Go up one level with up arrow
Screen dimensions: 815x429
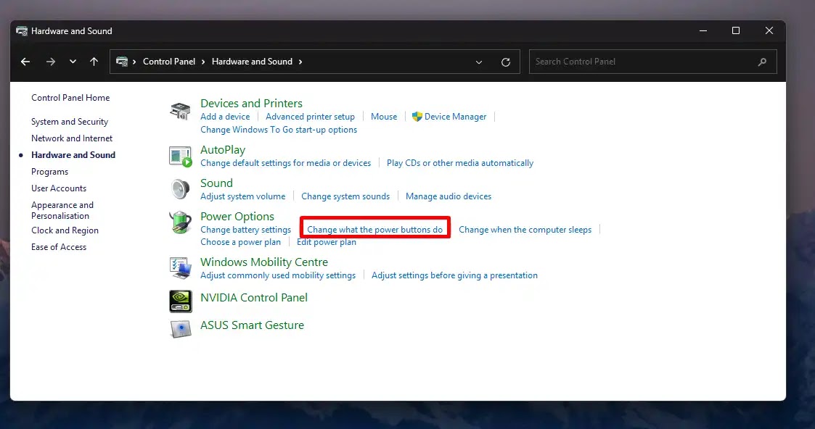coord(94,62)
